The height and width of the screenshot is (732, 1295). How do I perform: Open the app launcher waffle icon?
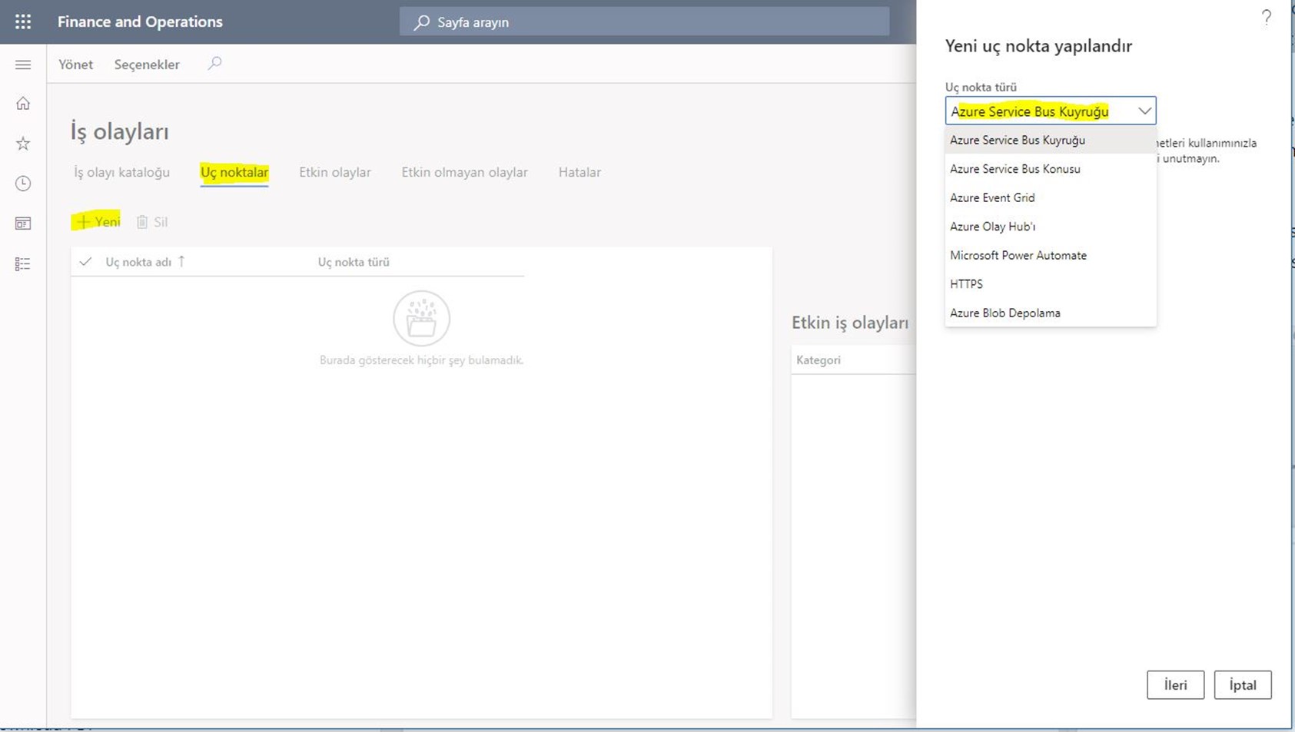(23, 22)
